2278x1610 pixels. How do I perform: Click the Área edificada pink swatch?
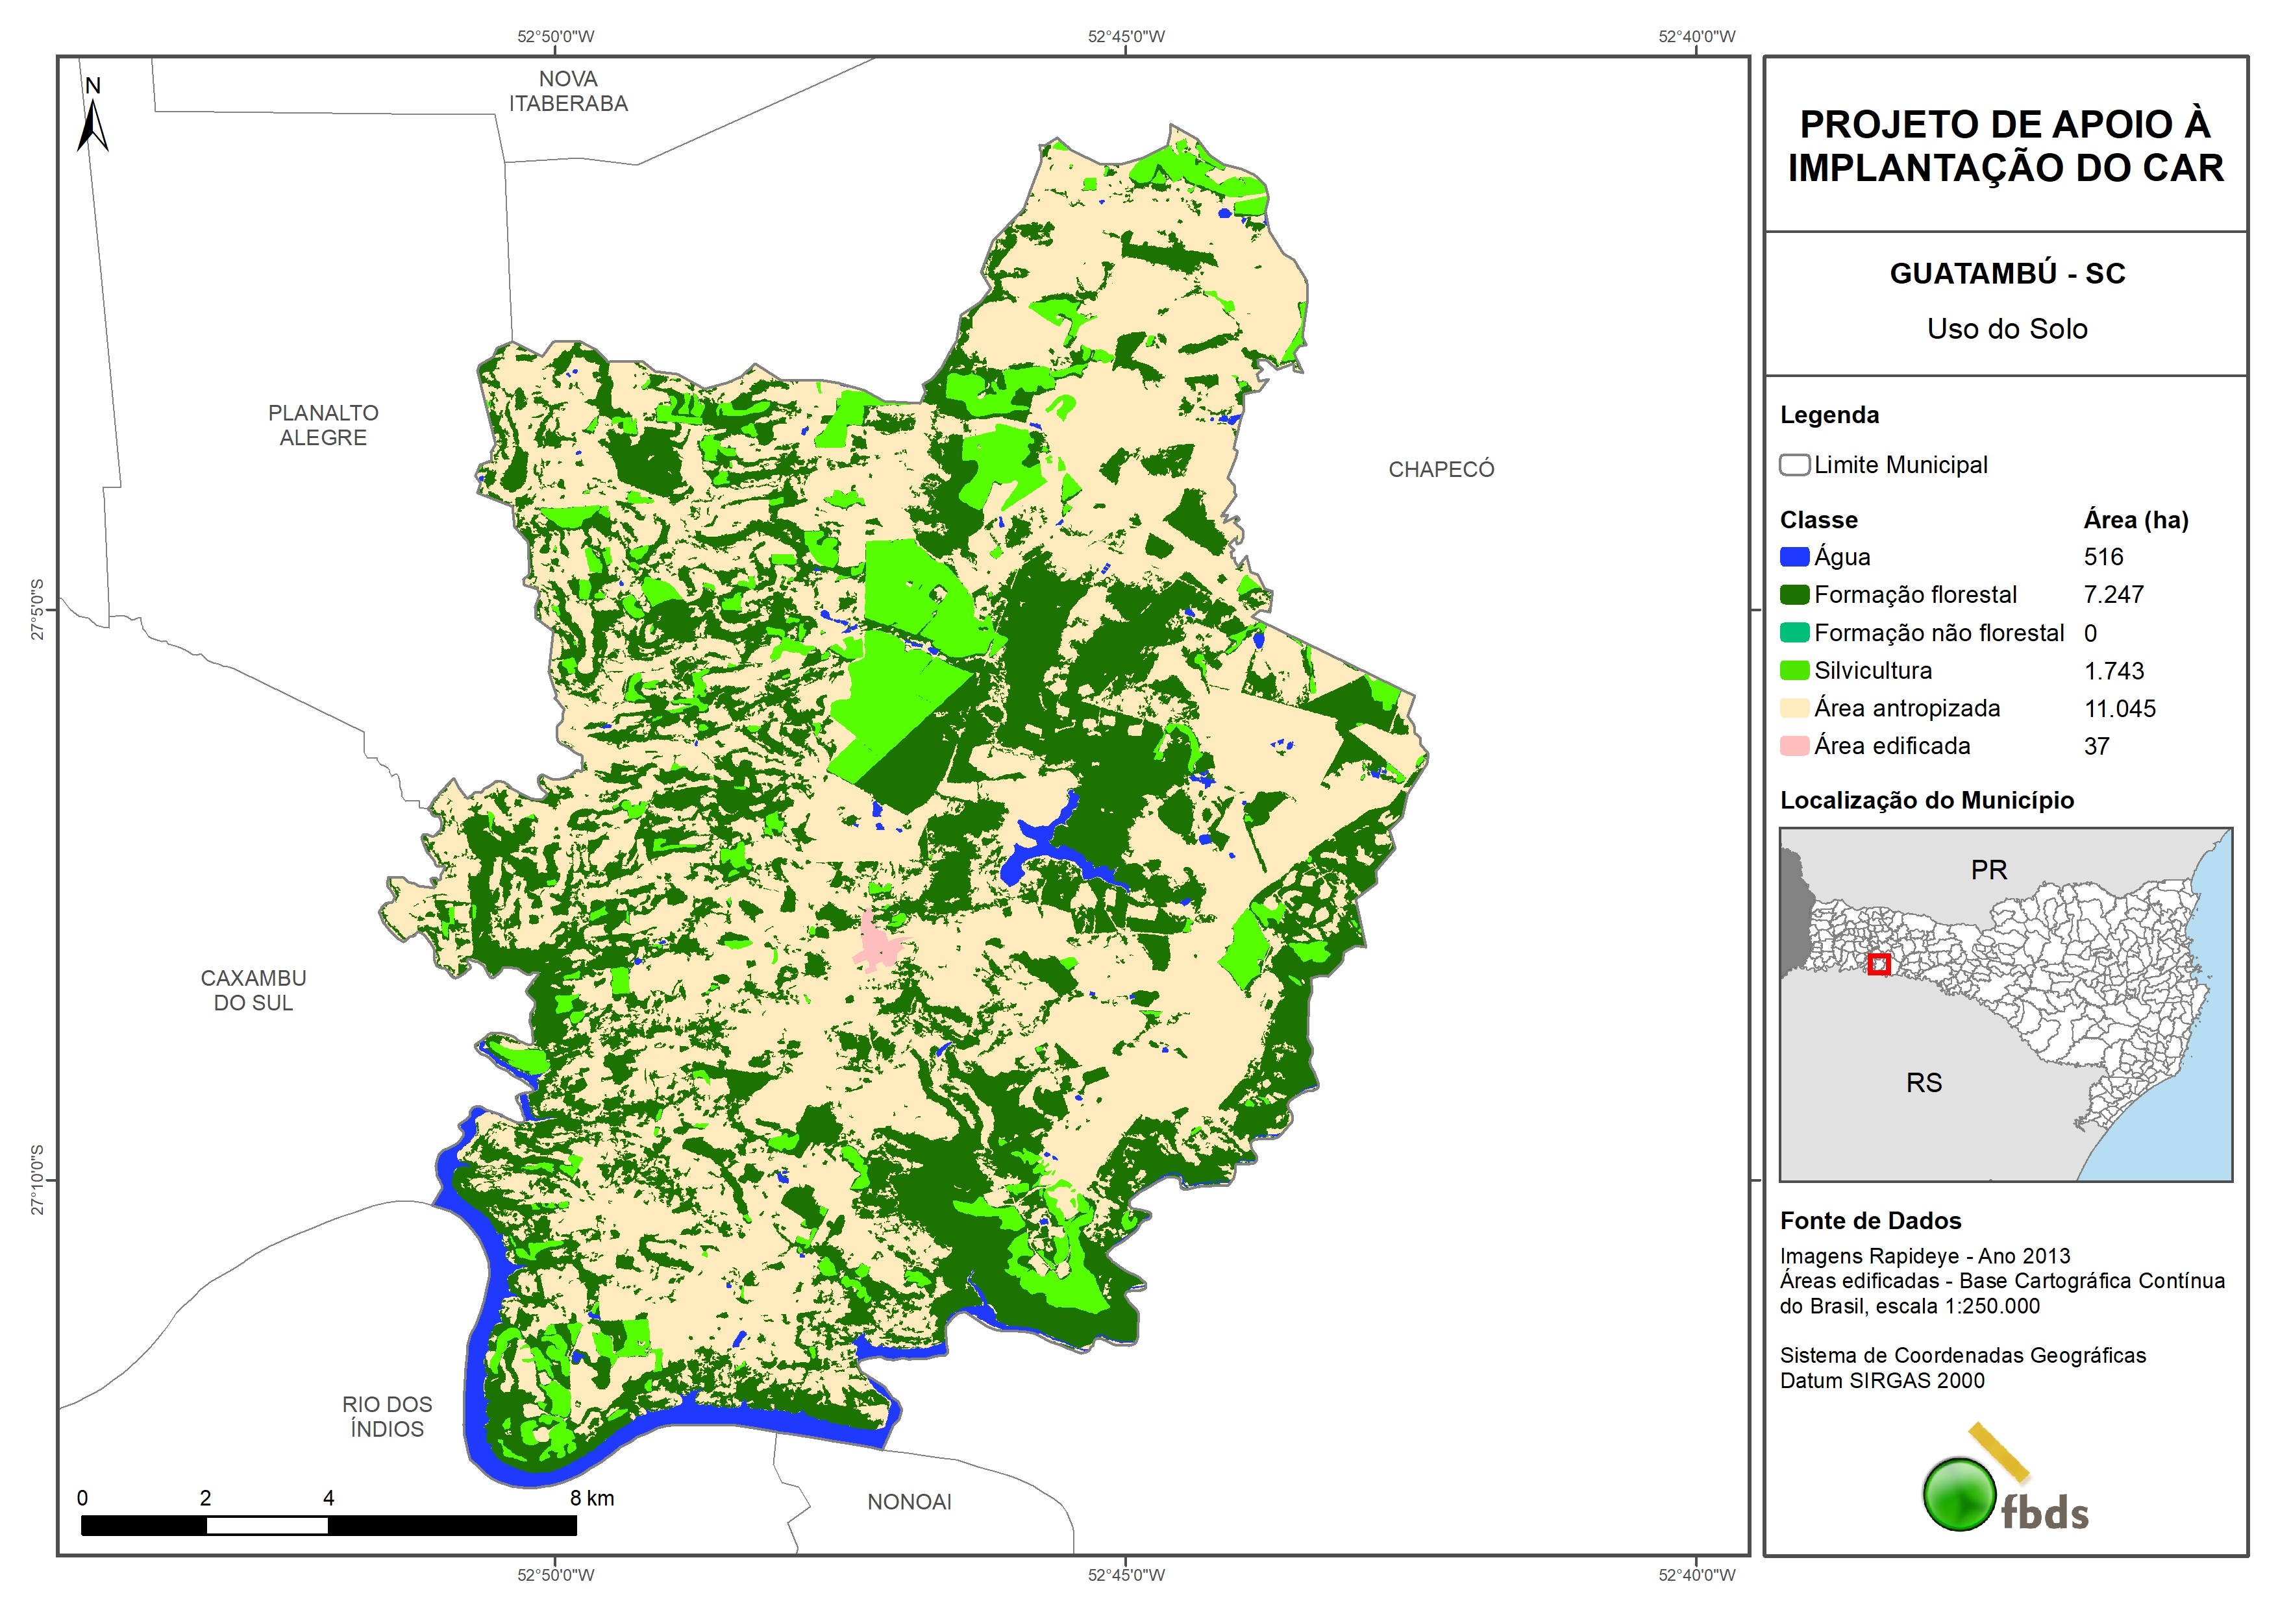pyautogui.click(x=1794, y=746)
